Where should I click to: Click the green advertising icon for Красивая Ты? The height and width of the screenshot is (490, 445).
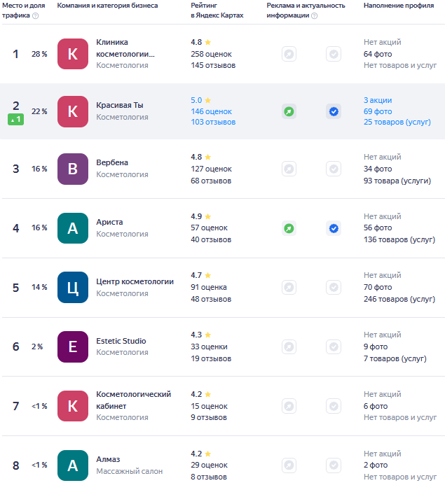coord(289,111)
